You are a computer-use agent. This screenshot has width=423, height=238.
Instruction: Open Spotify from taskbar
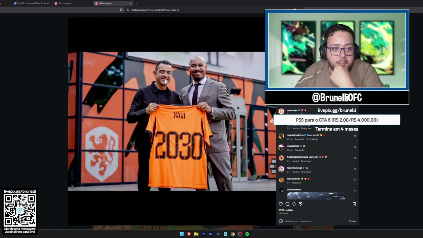(x=247, y=234)
